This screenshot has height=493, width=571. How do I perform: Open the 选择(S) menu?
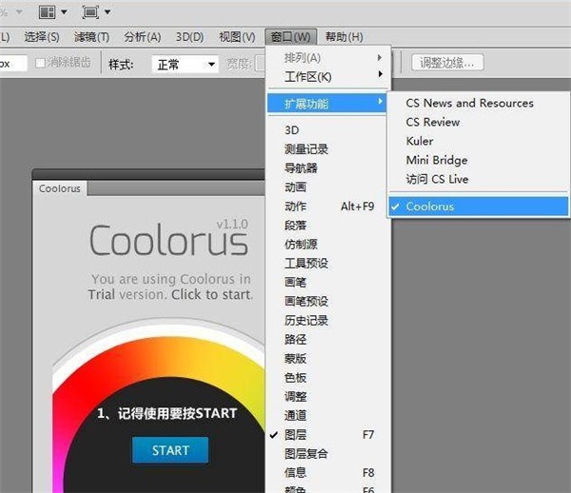pos(42,37)
